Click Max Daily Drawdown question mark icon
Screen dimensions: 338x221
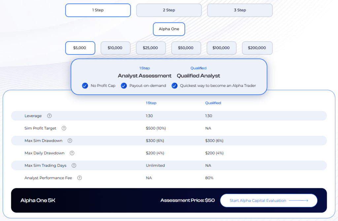pos(72,153)
